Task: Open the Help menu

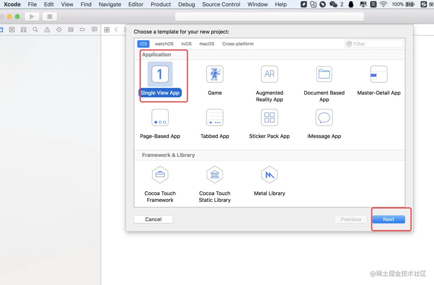Action: [x=281, y=4]
